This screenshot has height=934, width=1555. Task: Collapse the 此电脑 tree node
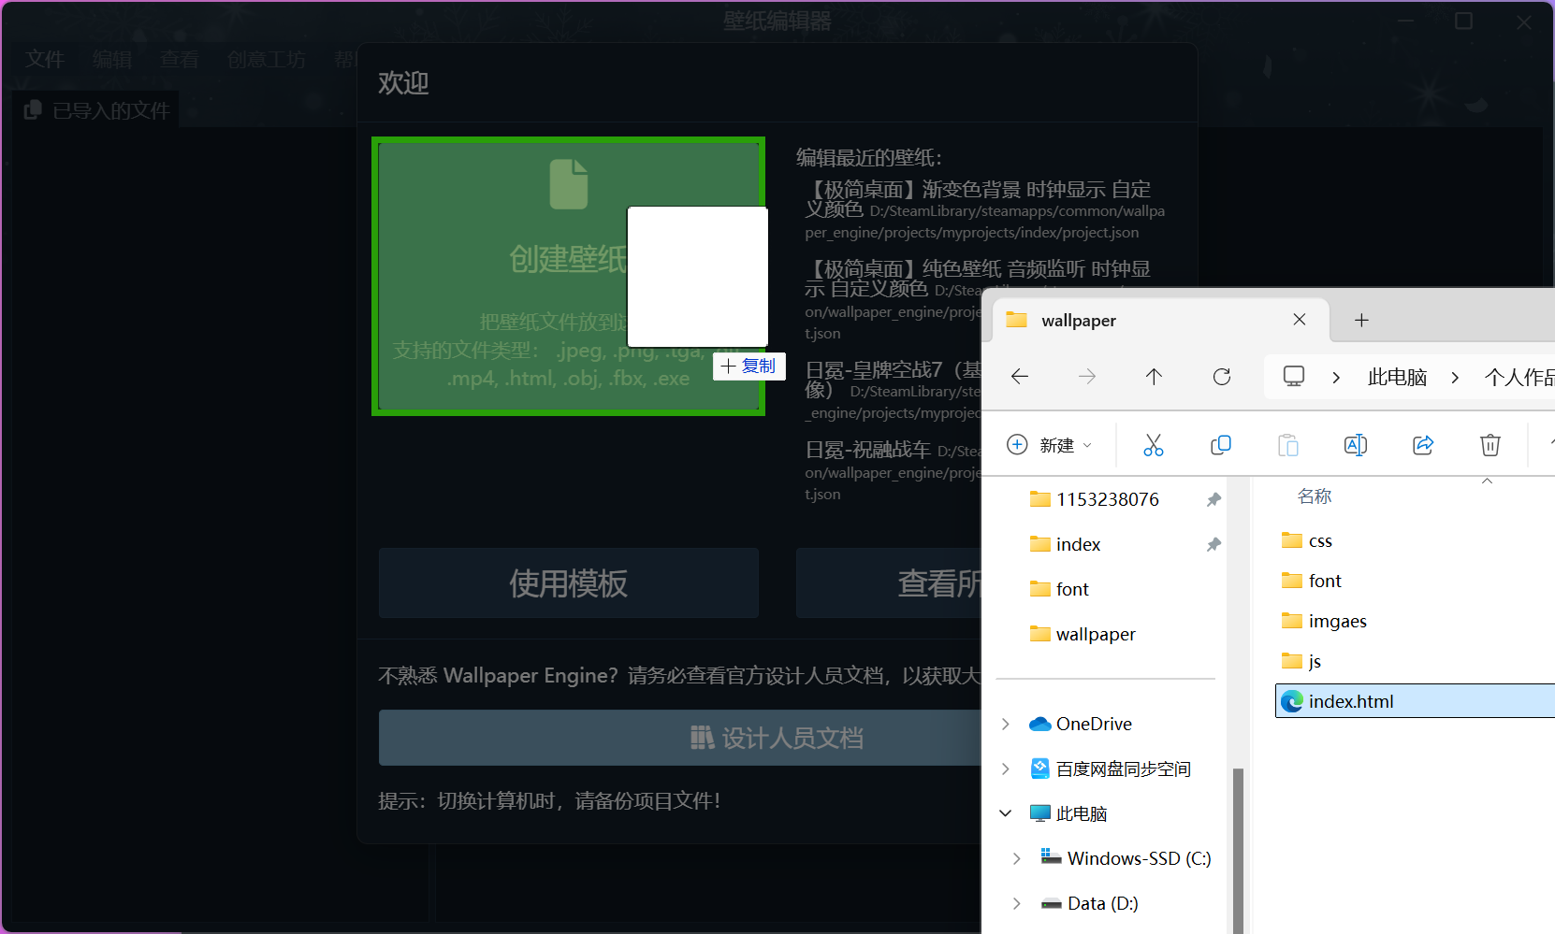(1006, 814)
